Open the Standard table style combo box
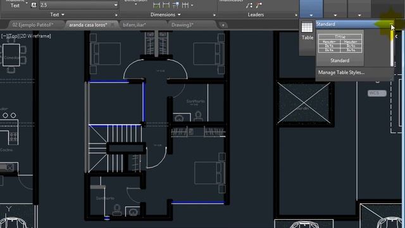This screenshot has width=405, height=228. pos(354,24)
